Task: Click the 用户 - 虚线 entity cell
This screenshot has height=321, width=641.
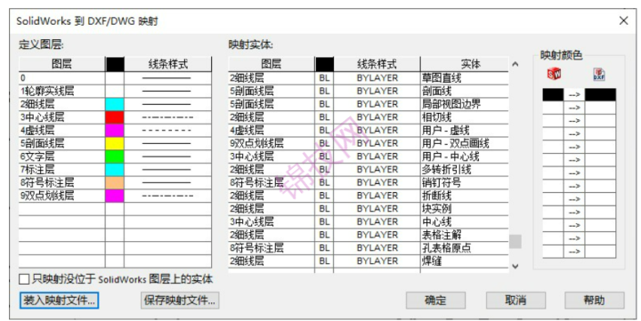Action: click(465, 131)
